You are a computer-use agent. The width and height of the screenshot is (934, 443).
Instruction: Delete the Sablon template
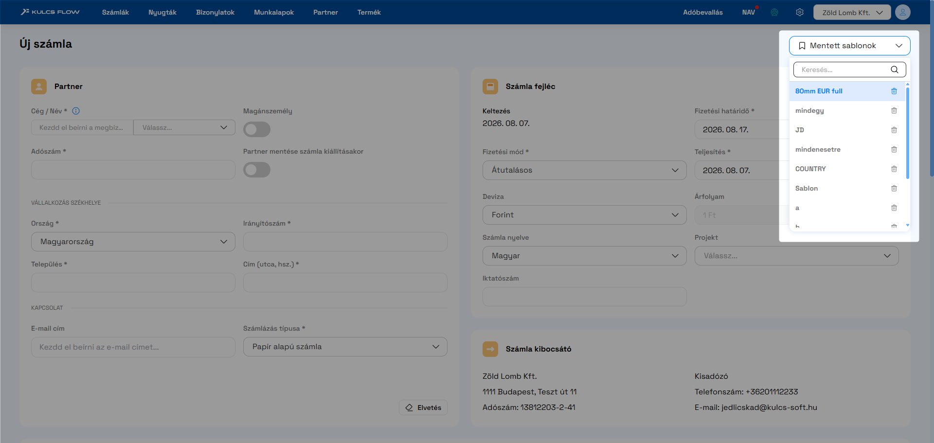(894, 188)
